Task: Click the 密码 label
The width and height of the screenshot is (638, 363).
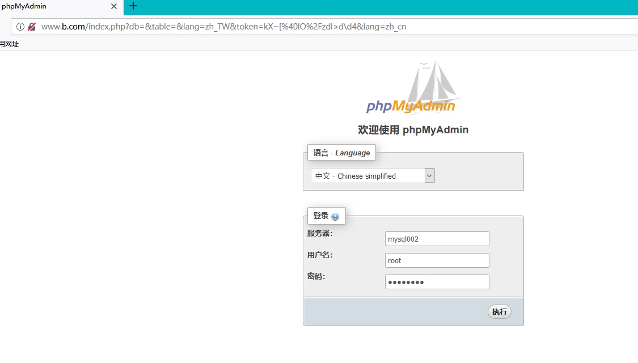Action: 316,276
